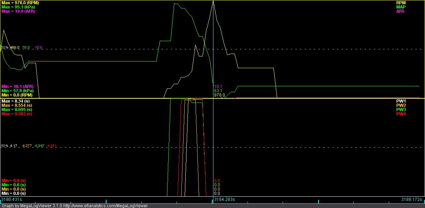Select the green MAP legend label

(401, 7)
